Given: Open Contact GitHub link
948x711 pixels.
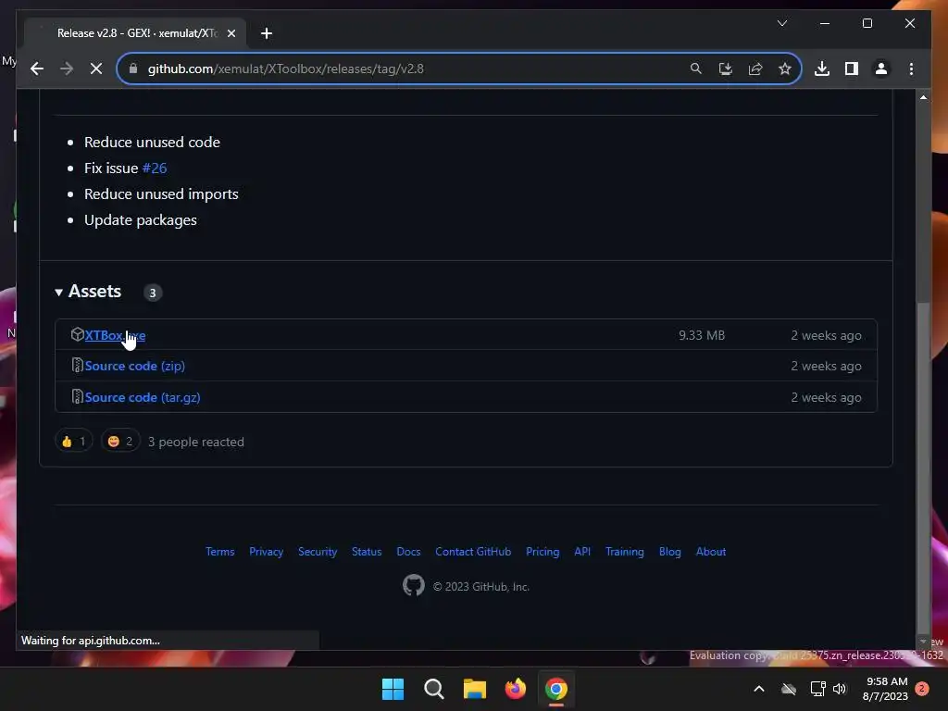Looking at the screenshot, I should pos(473,552).
